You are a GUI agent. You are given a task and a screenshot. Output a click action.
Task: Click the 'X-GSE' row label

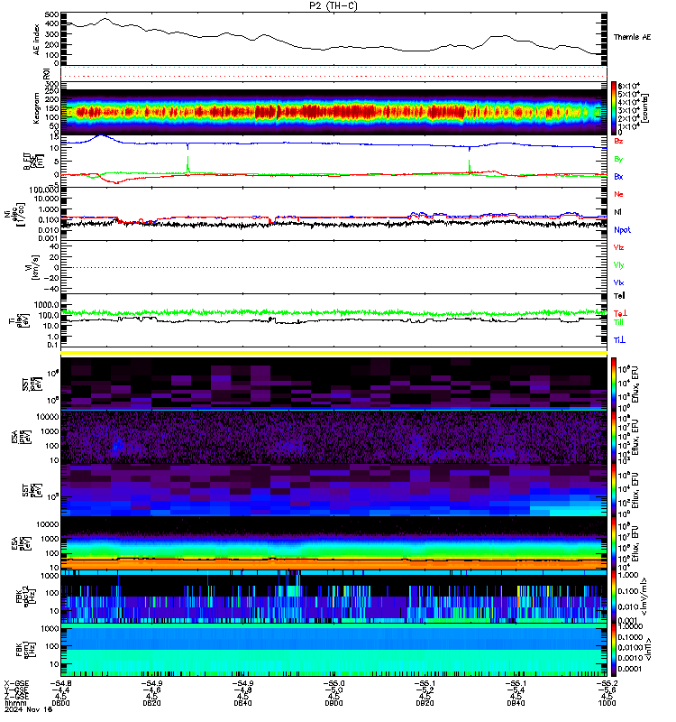(16, 683)
